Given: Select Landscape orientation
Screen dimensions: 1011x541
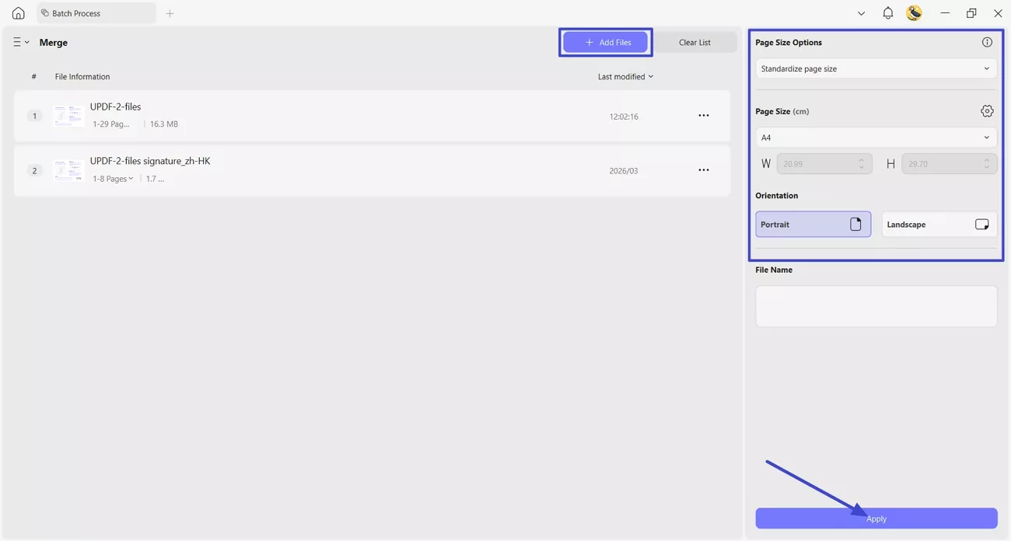Looking at the screenshot, I should pos(939,224).
